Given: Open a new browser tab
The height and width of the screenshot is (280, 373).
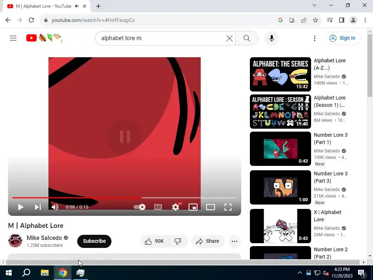Looking at the screenshot, I should coord(98,6).
